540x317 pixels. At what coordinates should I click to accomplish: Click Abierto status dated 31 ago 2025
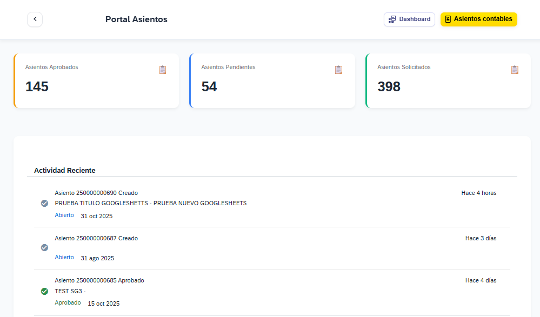coord(64,258)
